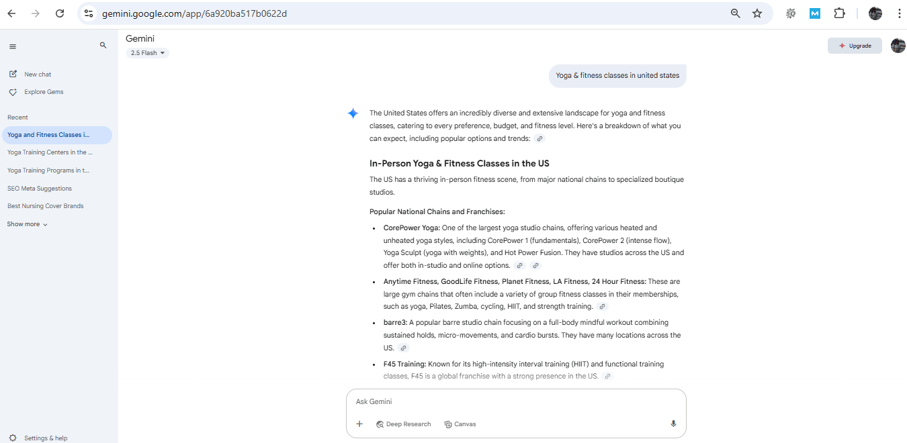The image size is (907, 443).
Task: Collapse the Gemini sidebar menu
Action: [13, 46]
